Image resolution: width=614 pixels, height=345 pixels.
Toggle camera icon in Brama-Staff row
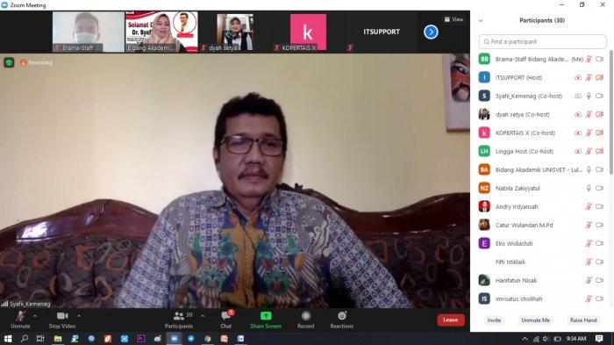coord(599,59)
